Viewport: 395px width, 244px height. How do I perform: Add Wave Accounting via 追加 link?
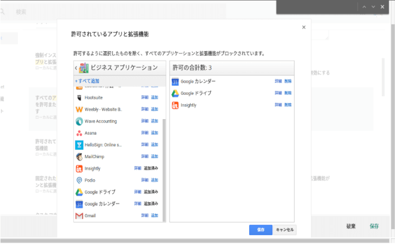154,121
